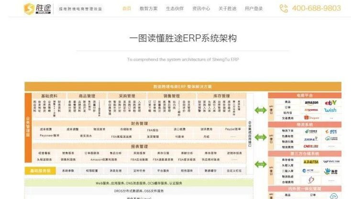Click the 电商平台 panel header
351x199 pixels.
[305, 95]
